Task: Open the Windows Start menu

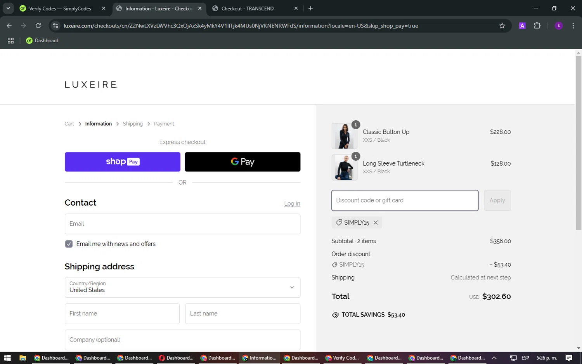Action: point(7,358)
